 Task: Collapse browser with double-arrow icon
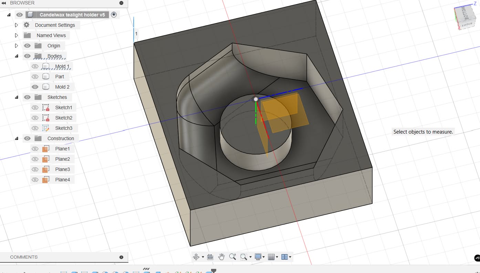click(4, 3)
